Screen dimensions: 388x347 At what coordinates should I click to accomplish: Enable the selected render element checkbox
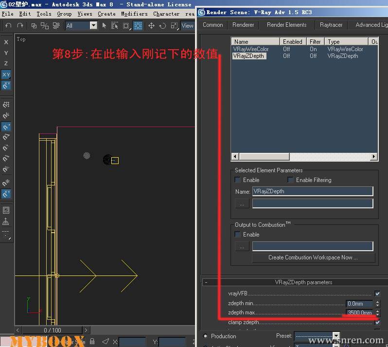point(237,180)
